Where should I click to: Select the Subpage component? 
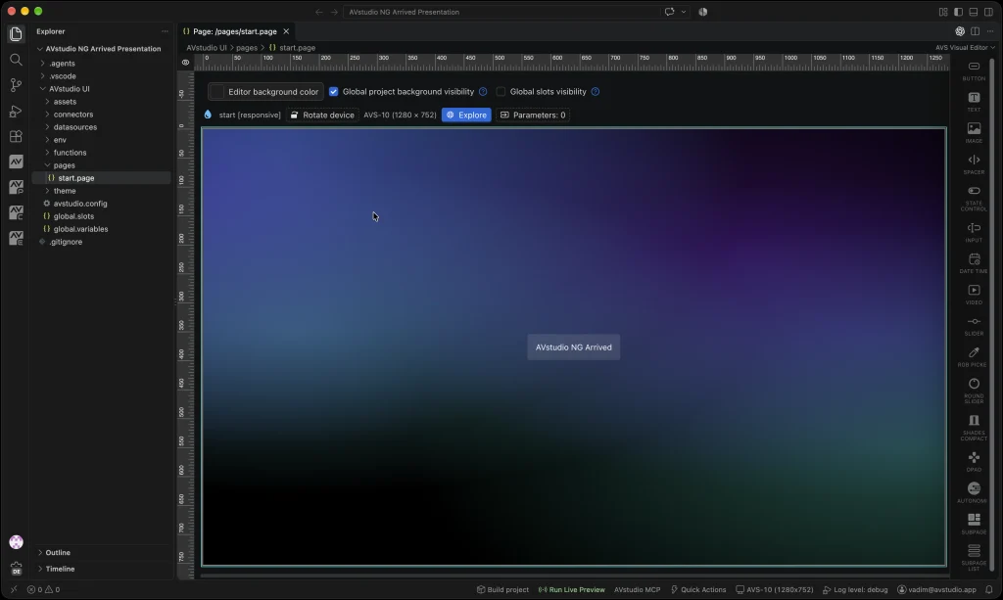[974, 524]
